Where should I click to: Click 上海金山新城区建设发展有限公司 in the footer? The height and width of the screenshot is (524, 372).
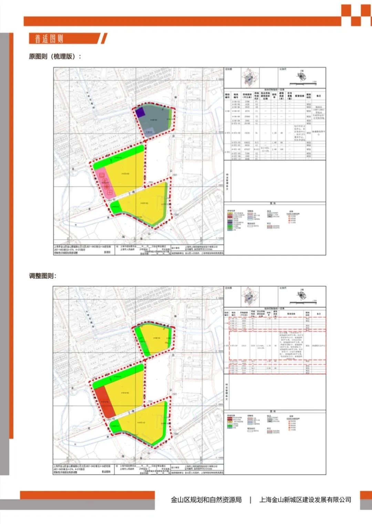(305, 500)
